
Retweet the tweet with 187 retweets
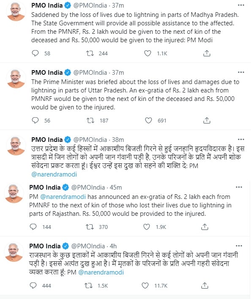(90, 120)
